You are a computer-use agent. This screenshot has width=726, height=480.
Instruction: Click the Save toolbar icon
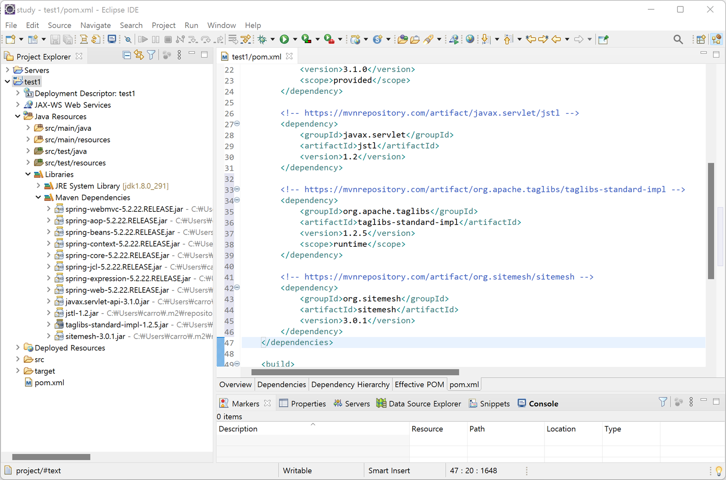tap(55, 39)
